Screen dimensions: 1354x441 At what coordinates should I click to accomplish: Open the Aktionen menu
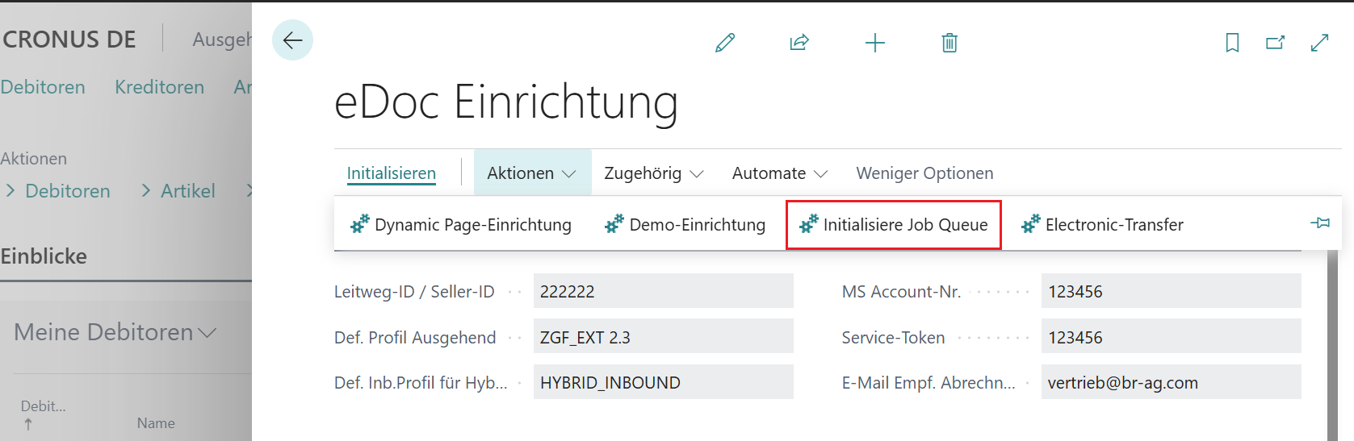tap(532, 173)
